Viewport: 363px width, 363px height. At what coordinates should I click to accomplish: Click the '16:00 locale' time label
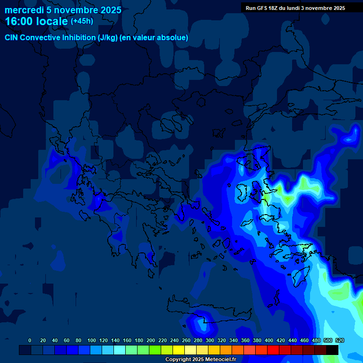[37, 21]
